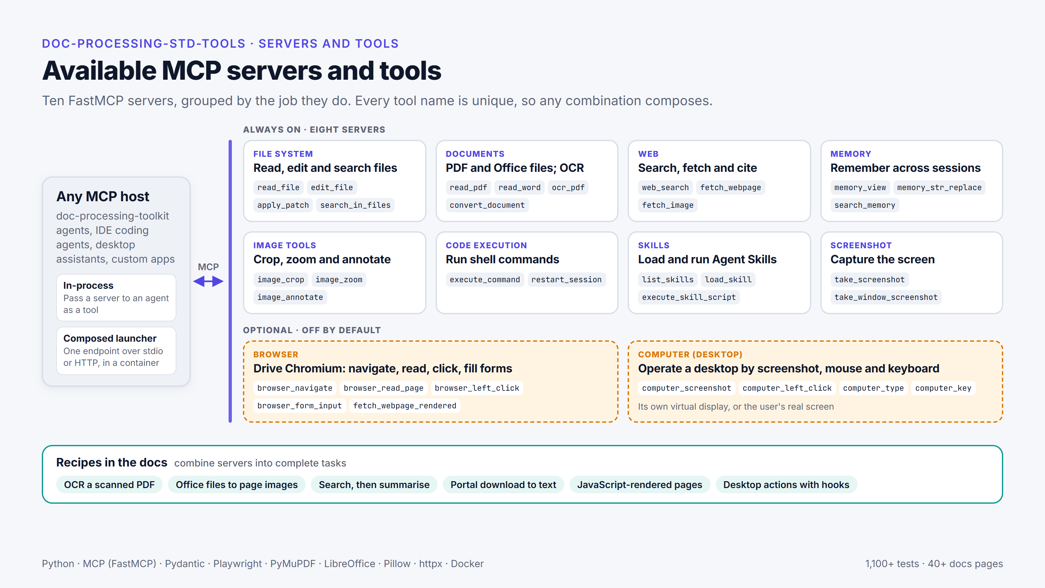Click the edit_file tool chip
The height and width of the screenshot is (588, 1045).
(332, 188)
